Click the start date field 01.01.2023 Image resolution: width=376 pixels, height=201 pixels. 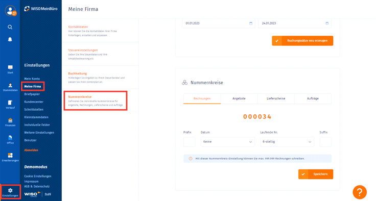click(219, 23)
